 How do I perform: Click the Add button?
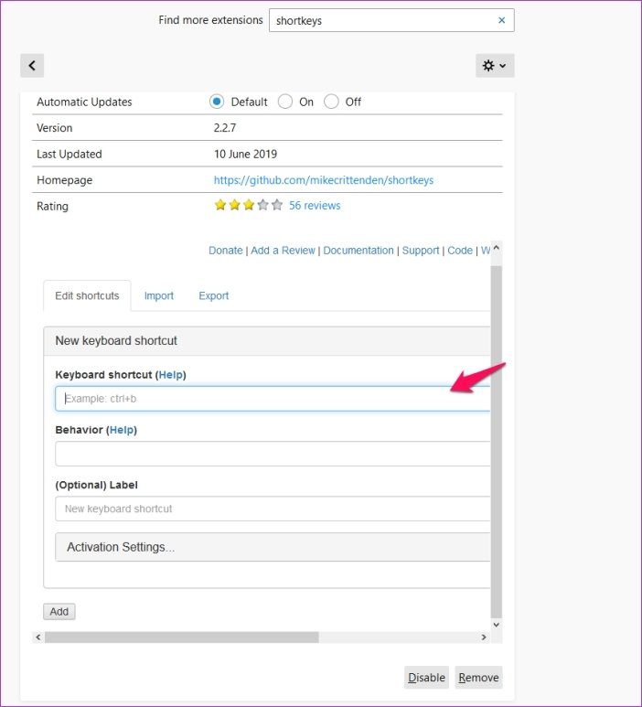(59, 612)
